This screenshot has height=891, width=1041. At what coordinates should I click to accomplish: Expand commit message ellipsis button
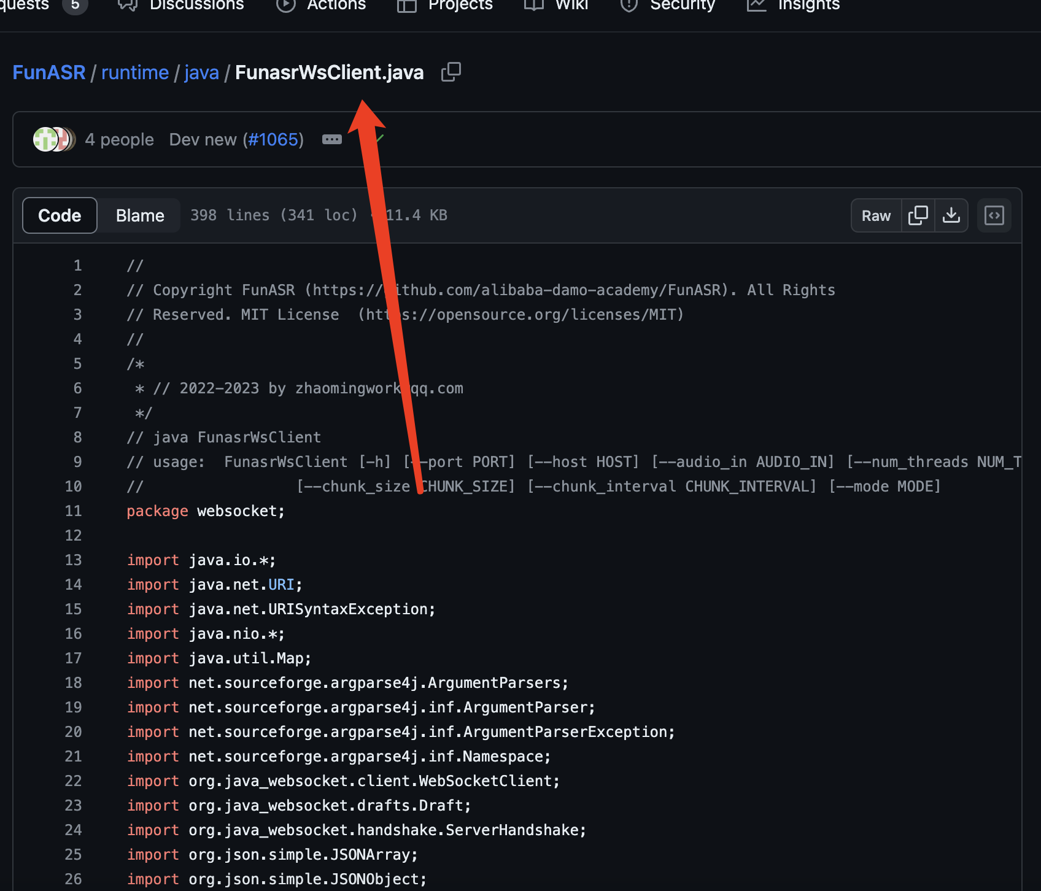(332, 139)
